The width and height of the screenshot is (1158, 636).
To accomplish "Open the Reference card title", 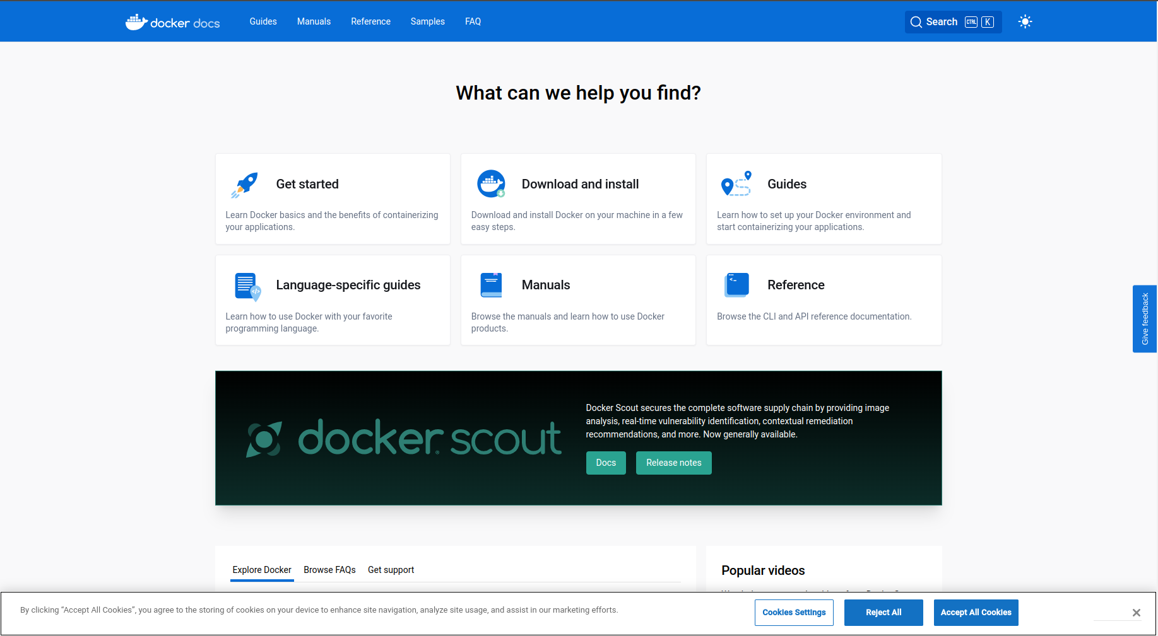I will pos(796,285).
